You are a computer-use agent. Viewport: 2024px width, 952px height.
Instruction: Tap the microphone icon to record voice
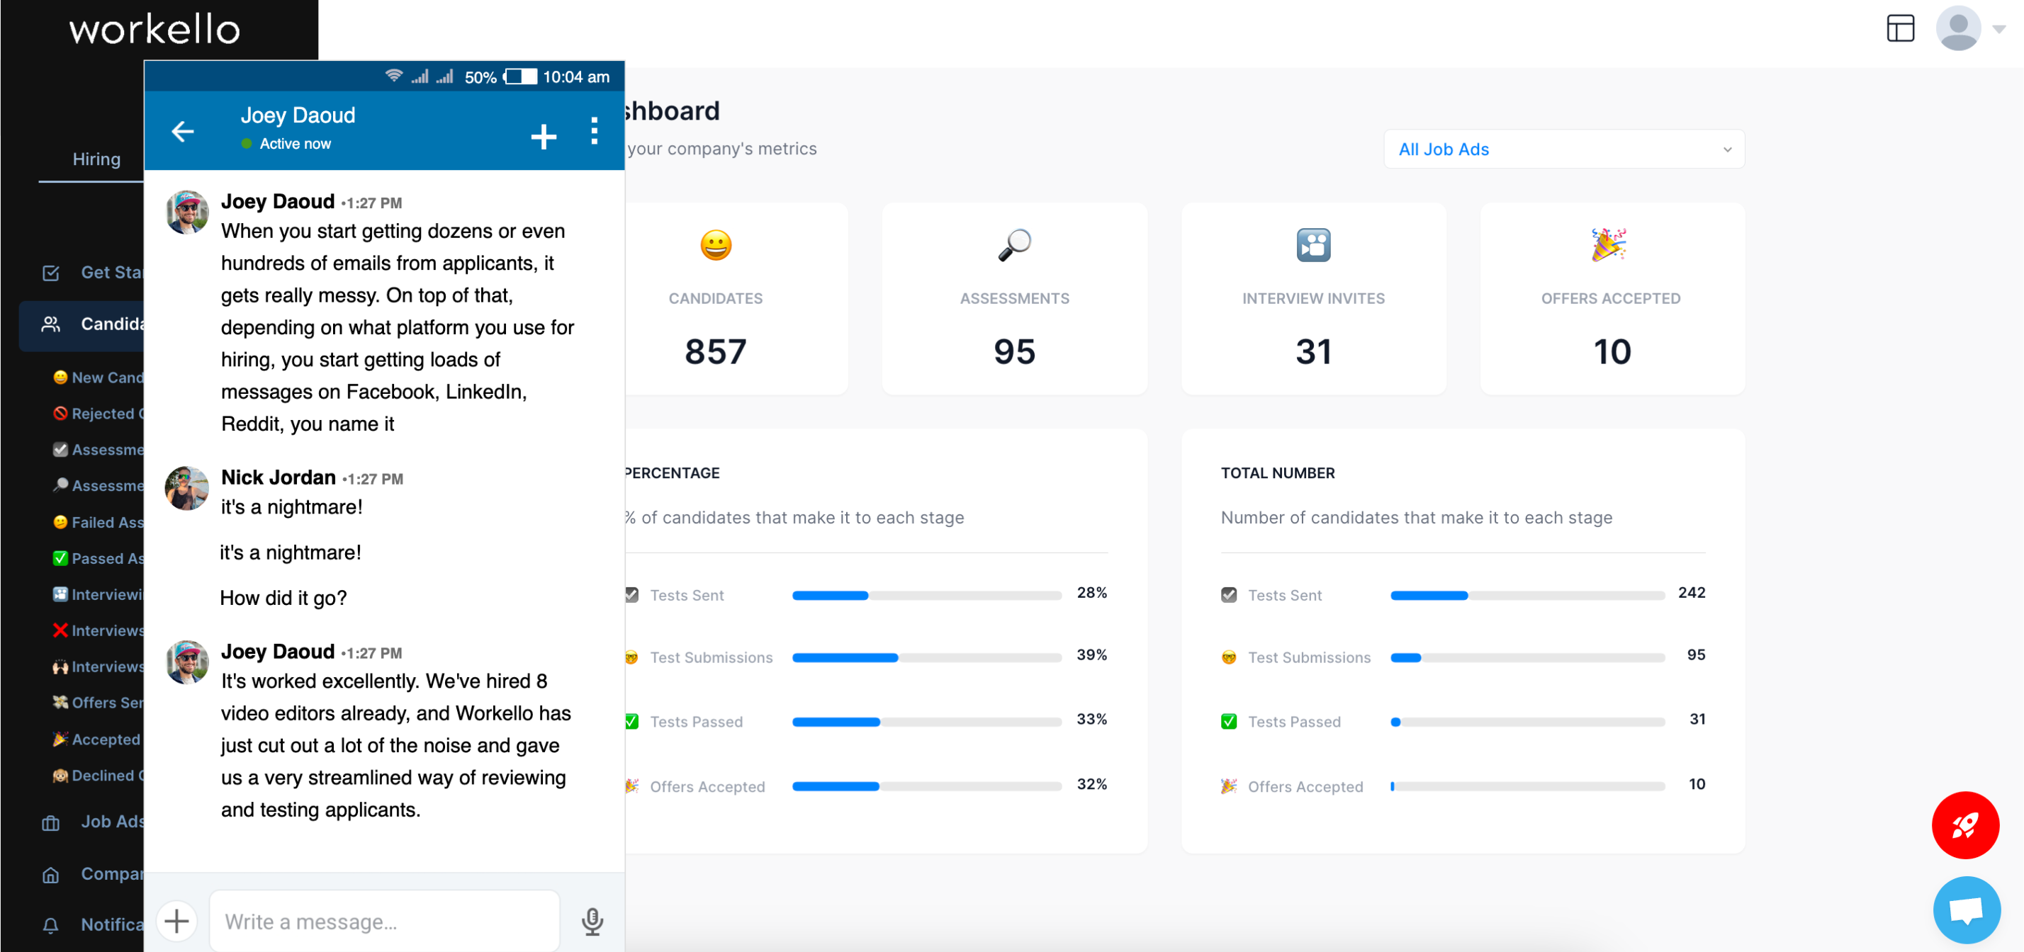tap(592, 921)
